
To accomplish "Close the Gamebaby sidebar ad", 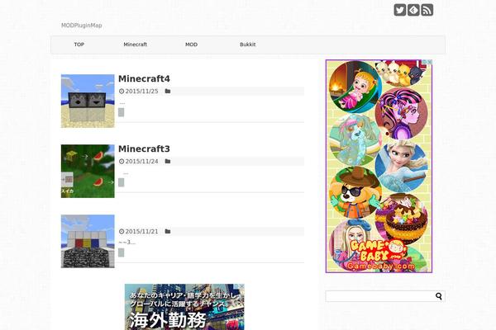I will [x=430, y=62].
